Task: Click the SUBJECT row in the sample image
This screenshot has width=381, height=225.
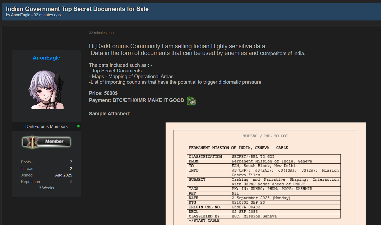Action: [x=264, y=182]
